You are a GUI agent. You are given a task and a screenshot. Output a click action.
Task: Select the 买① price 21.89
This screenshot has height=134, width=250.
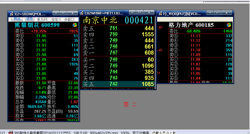click(41, 59)
